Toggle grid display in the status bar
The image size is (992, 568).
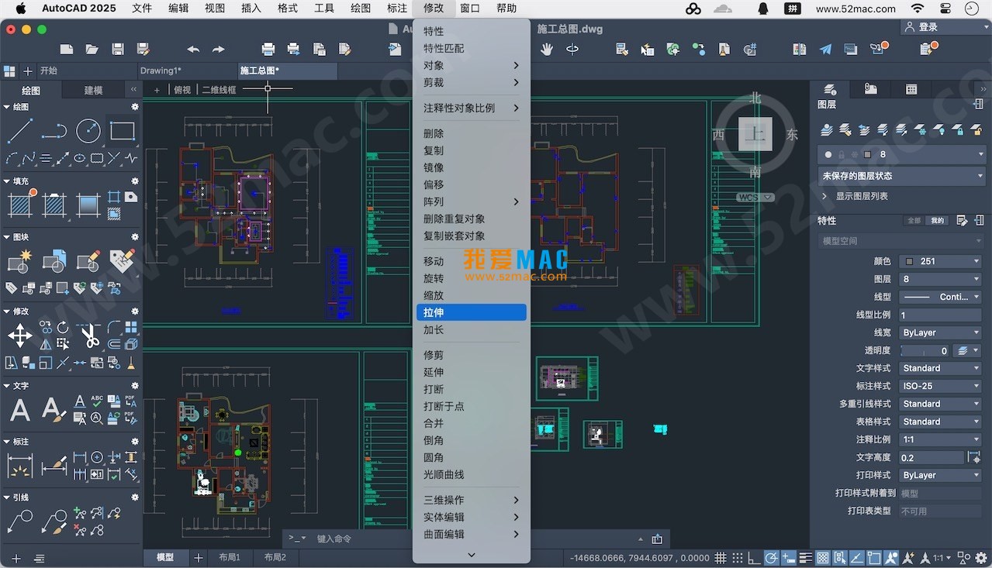(721, 557)
